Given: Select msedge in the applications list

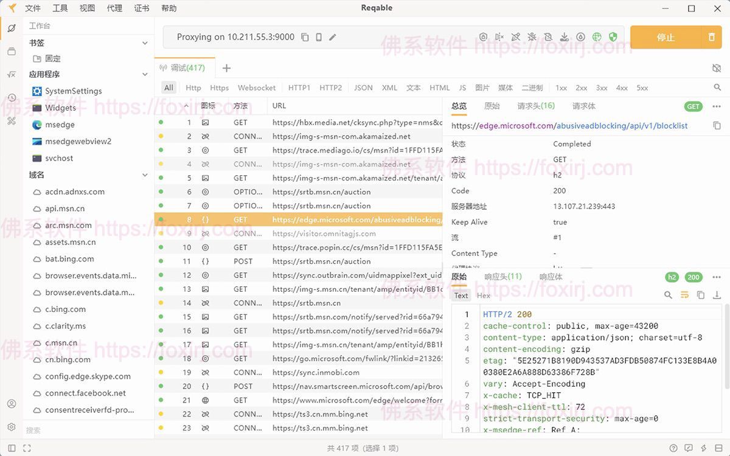Looking at the screenshot, I should click(60, 125).
